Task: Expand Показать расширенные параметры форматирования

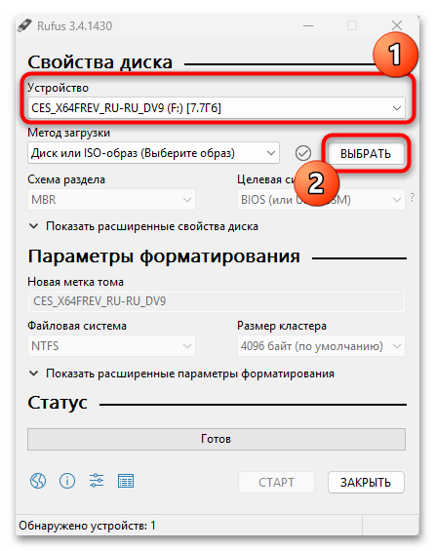Action: click(x=181, y=374)
